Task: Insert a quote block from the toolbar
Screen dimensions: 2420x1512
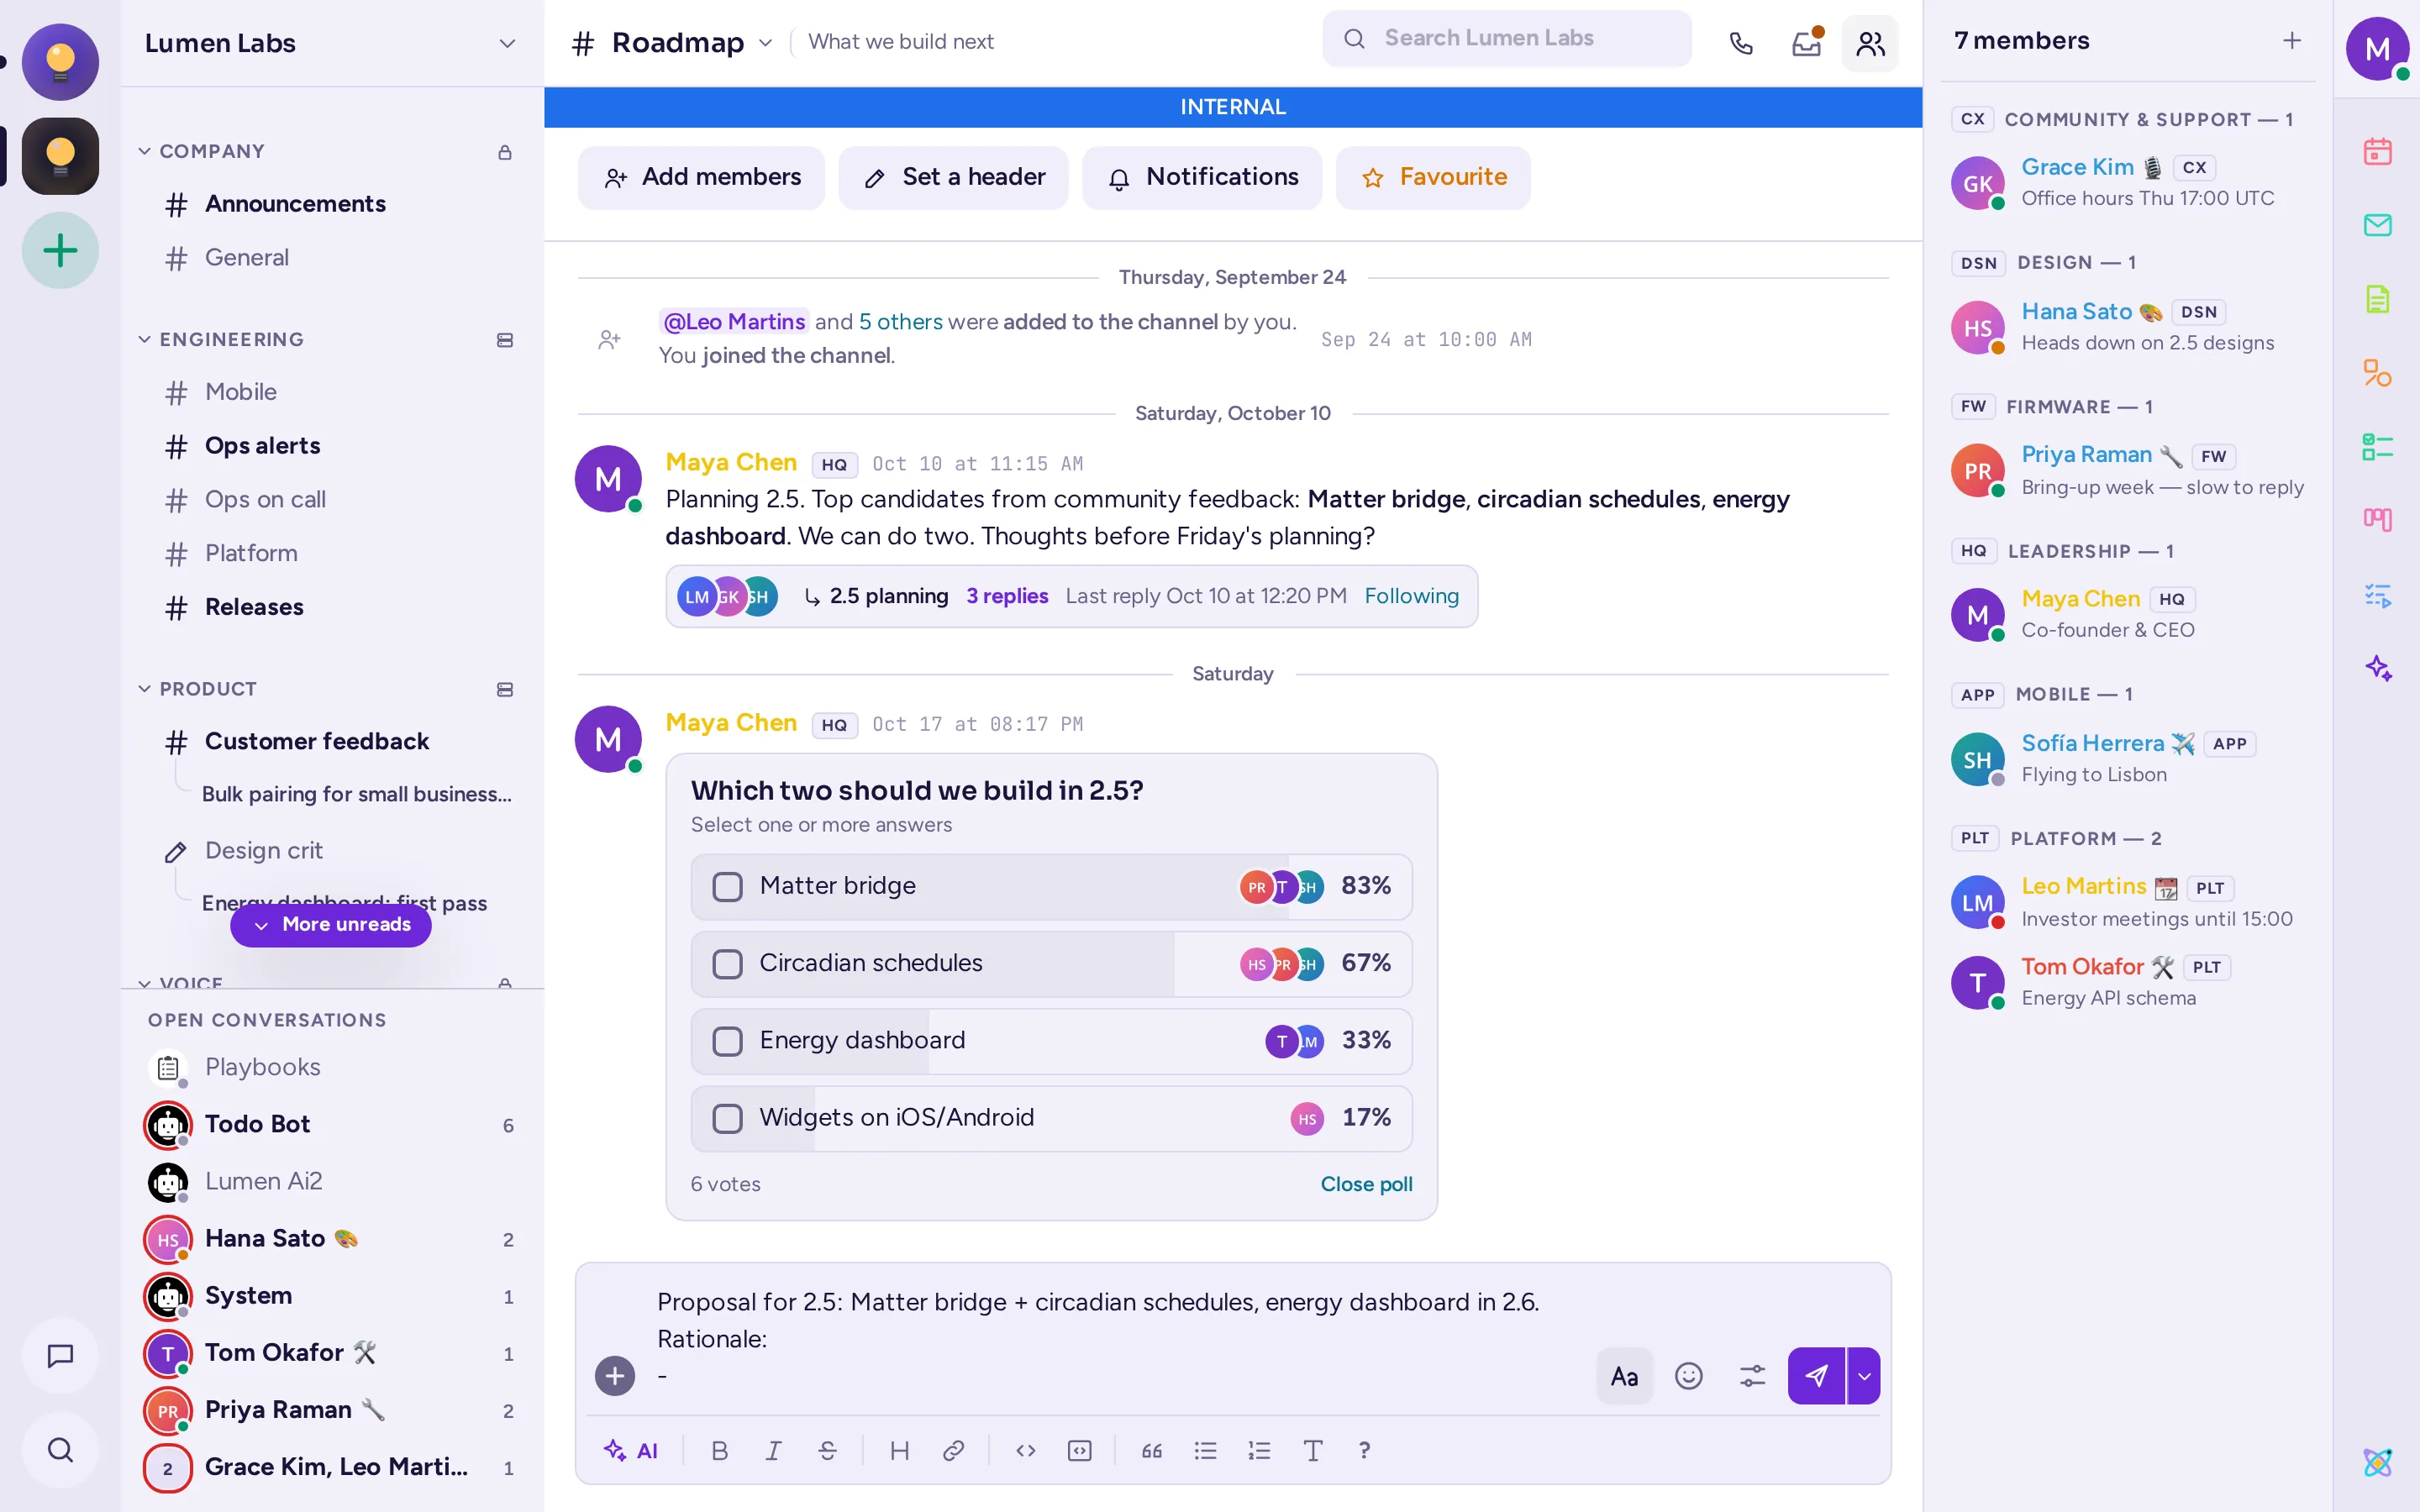Action: coord(1152,1450)
